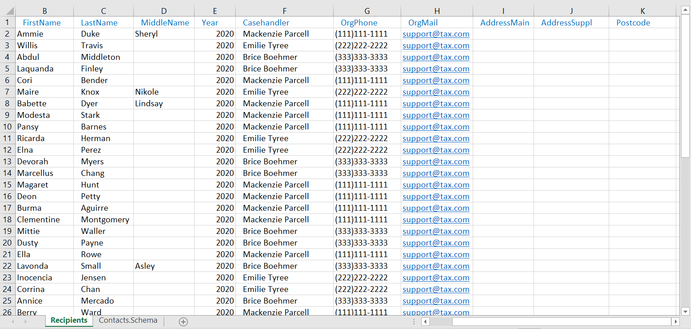The height and width of the screenshot is (329, 691).
Task: Click the vertical scrollbar thumb
Action: pyautogui.click(x=685, y=85)
